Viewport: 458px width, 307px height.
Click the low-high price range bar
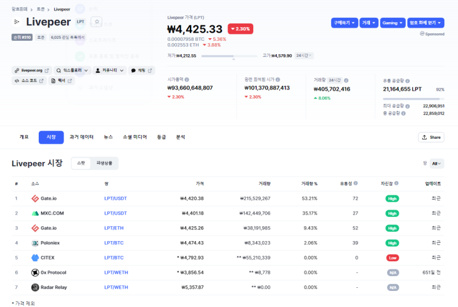coord(229,56)
